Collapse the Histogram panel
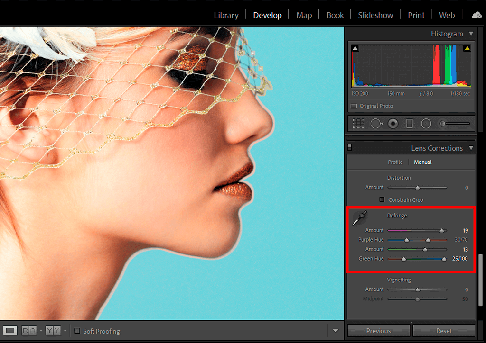 (x=471, y=34)
